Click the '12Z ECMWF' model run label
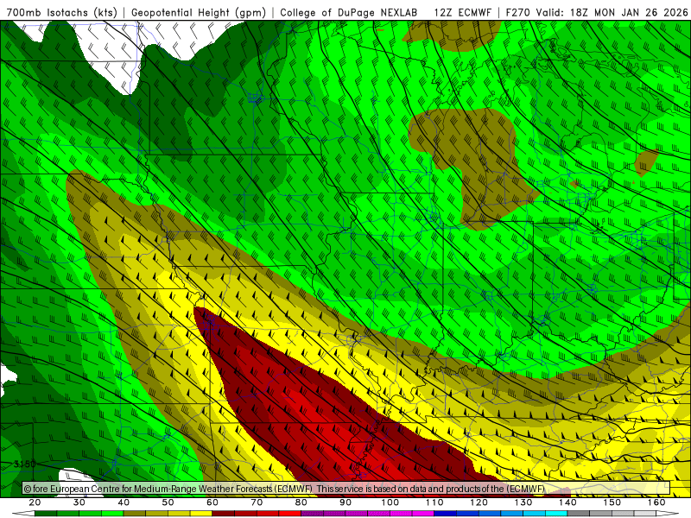This screenshot has height=518, width=691. 462,13
